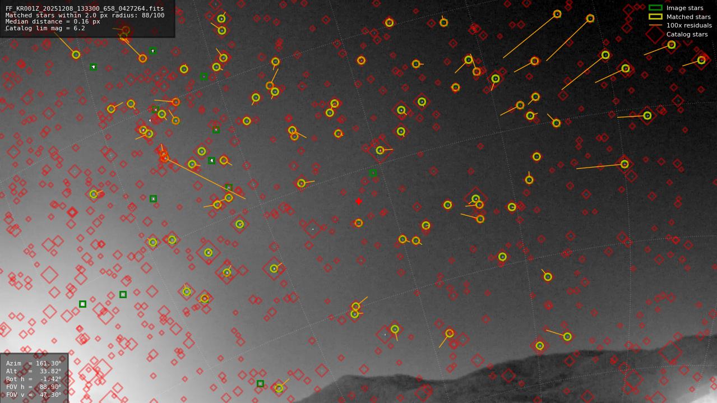Click the green Image stars legend square

pos(655,8)
